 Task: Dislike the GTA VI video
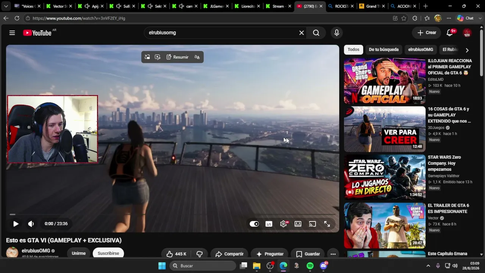pos(200,254)
